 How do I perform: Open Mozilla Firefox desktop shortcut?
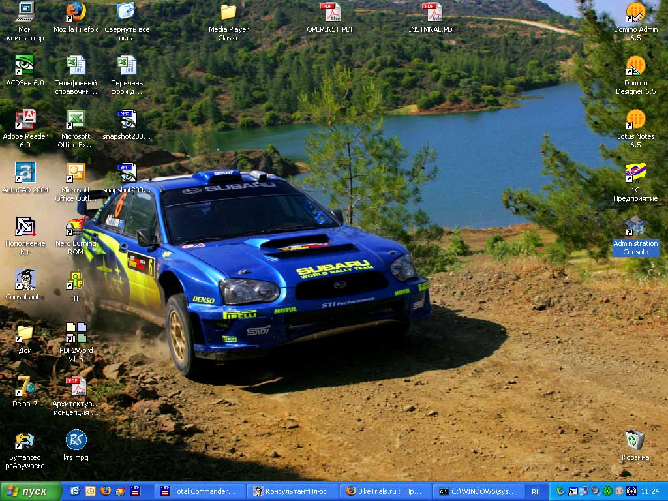click(76, 12)
